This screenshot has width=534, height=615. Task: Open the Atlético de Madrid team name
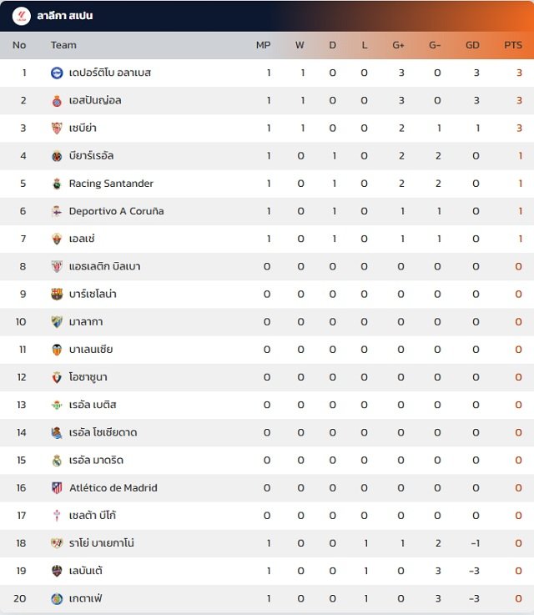(x=113, y=488)
